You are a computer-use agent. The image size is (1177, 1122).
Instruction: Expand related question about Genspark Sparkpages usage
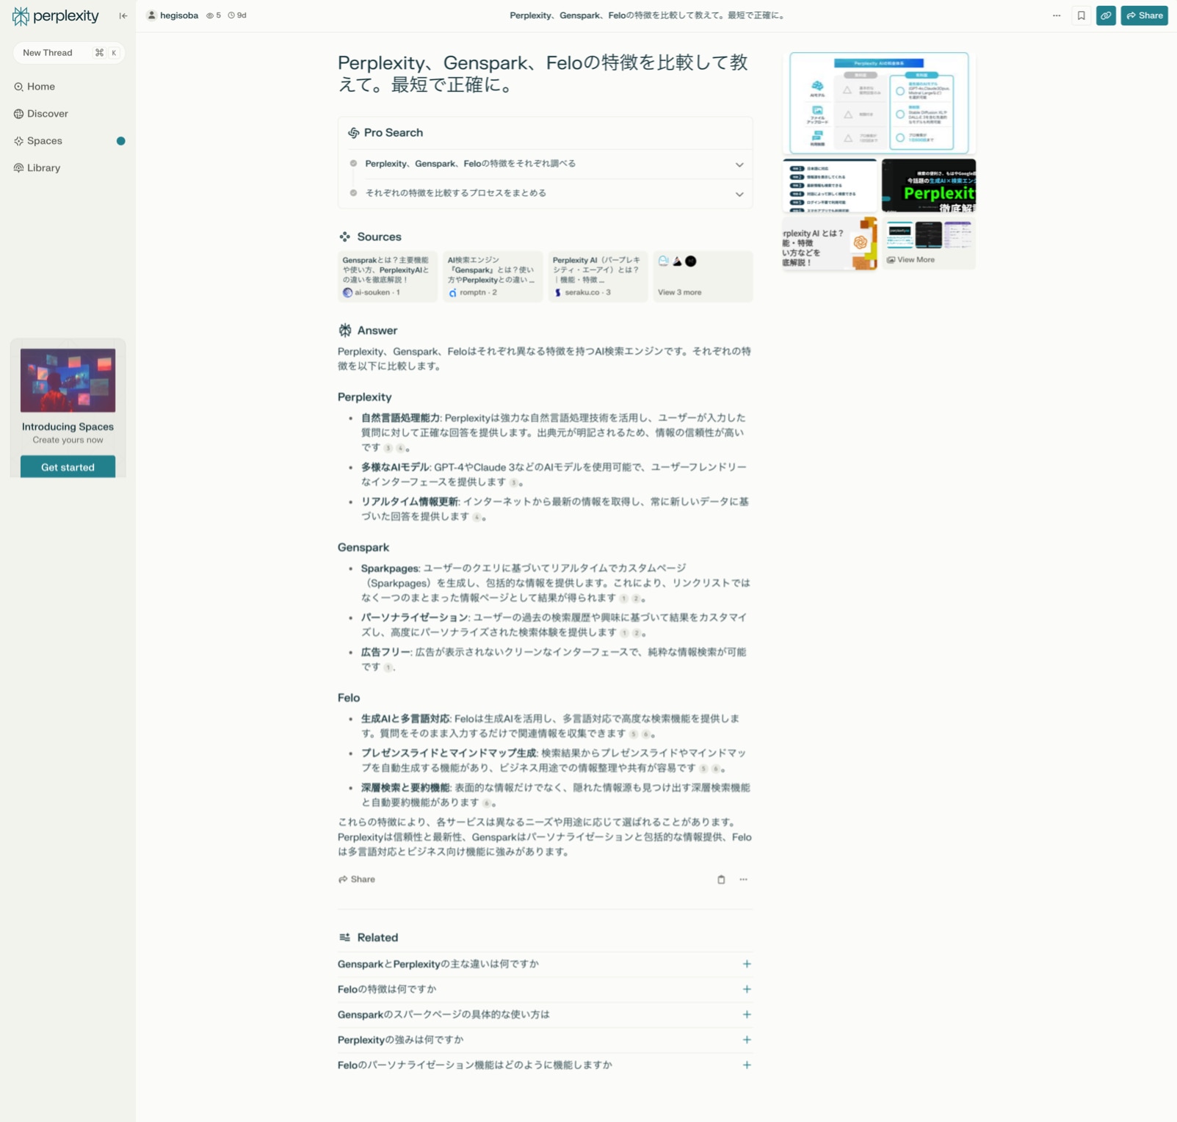coord(546,1015)
